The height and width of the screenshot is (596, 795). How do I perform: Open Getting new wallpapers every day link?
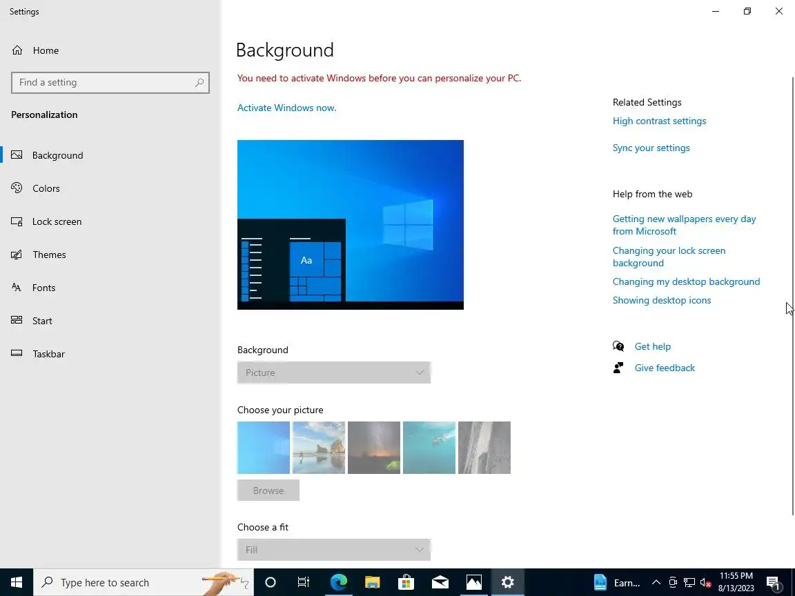coord(684,225)
